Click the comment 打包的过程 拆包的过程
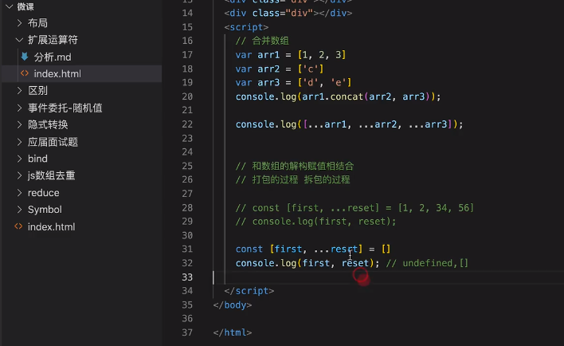 (292, 179)
